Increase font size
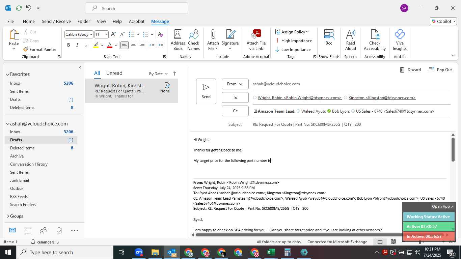Image resolution: width=461 pixels, height=259 pixels. (113, 34)
